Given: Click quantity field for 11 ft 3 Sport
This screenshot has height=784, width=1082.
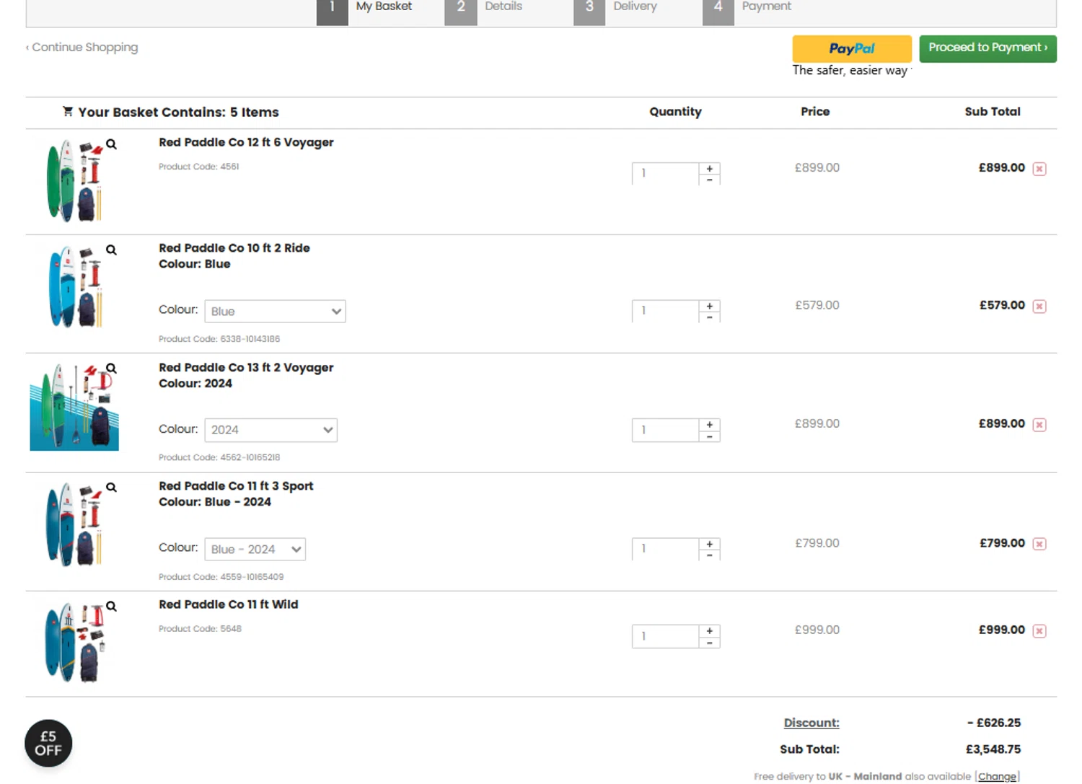Looking at the screenshot, I should click(x=665, y=550).
